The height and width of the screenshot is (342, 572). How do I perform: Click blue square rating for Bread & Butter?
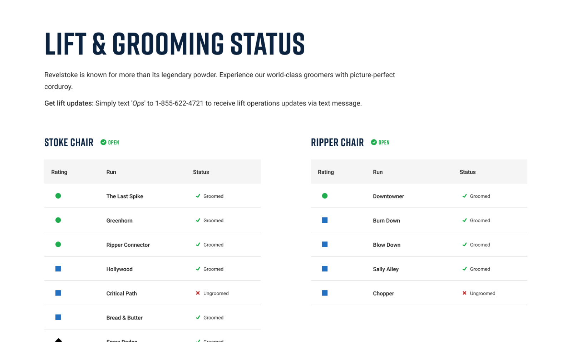click(58, 317)
